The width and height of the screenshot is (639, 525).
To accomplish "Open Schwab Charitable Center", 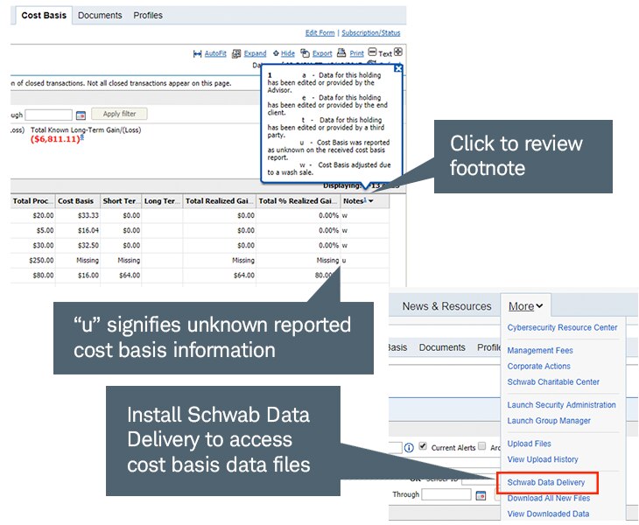I will tap(553, 382).
